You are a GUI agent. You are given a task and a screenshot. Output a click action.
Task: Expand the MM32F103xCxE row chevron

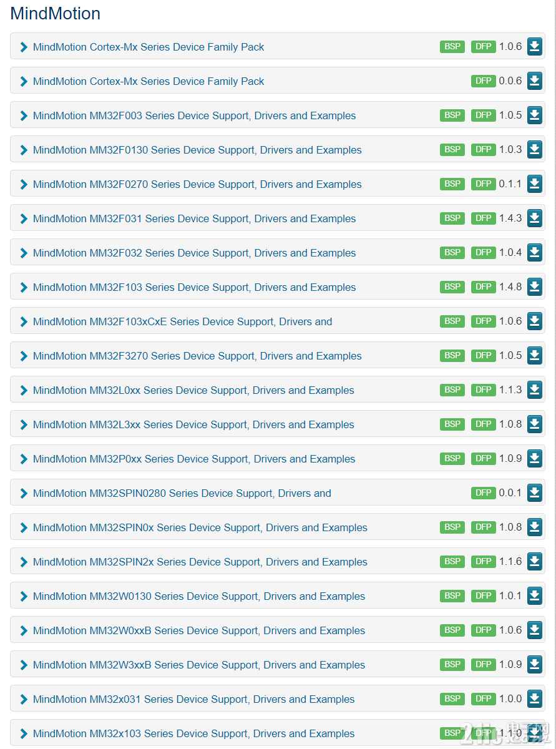click(x=24, y=321)
